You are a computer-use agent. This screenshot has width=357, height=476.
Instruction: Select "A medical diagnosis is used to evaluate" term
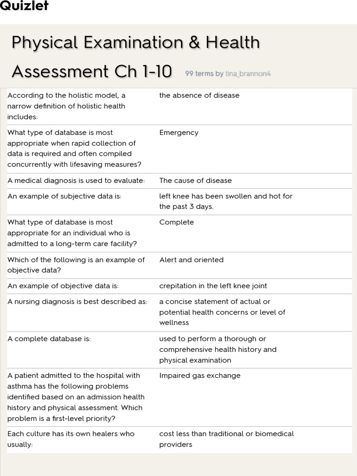76,180
